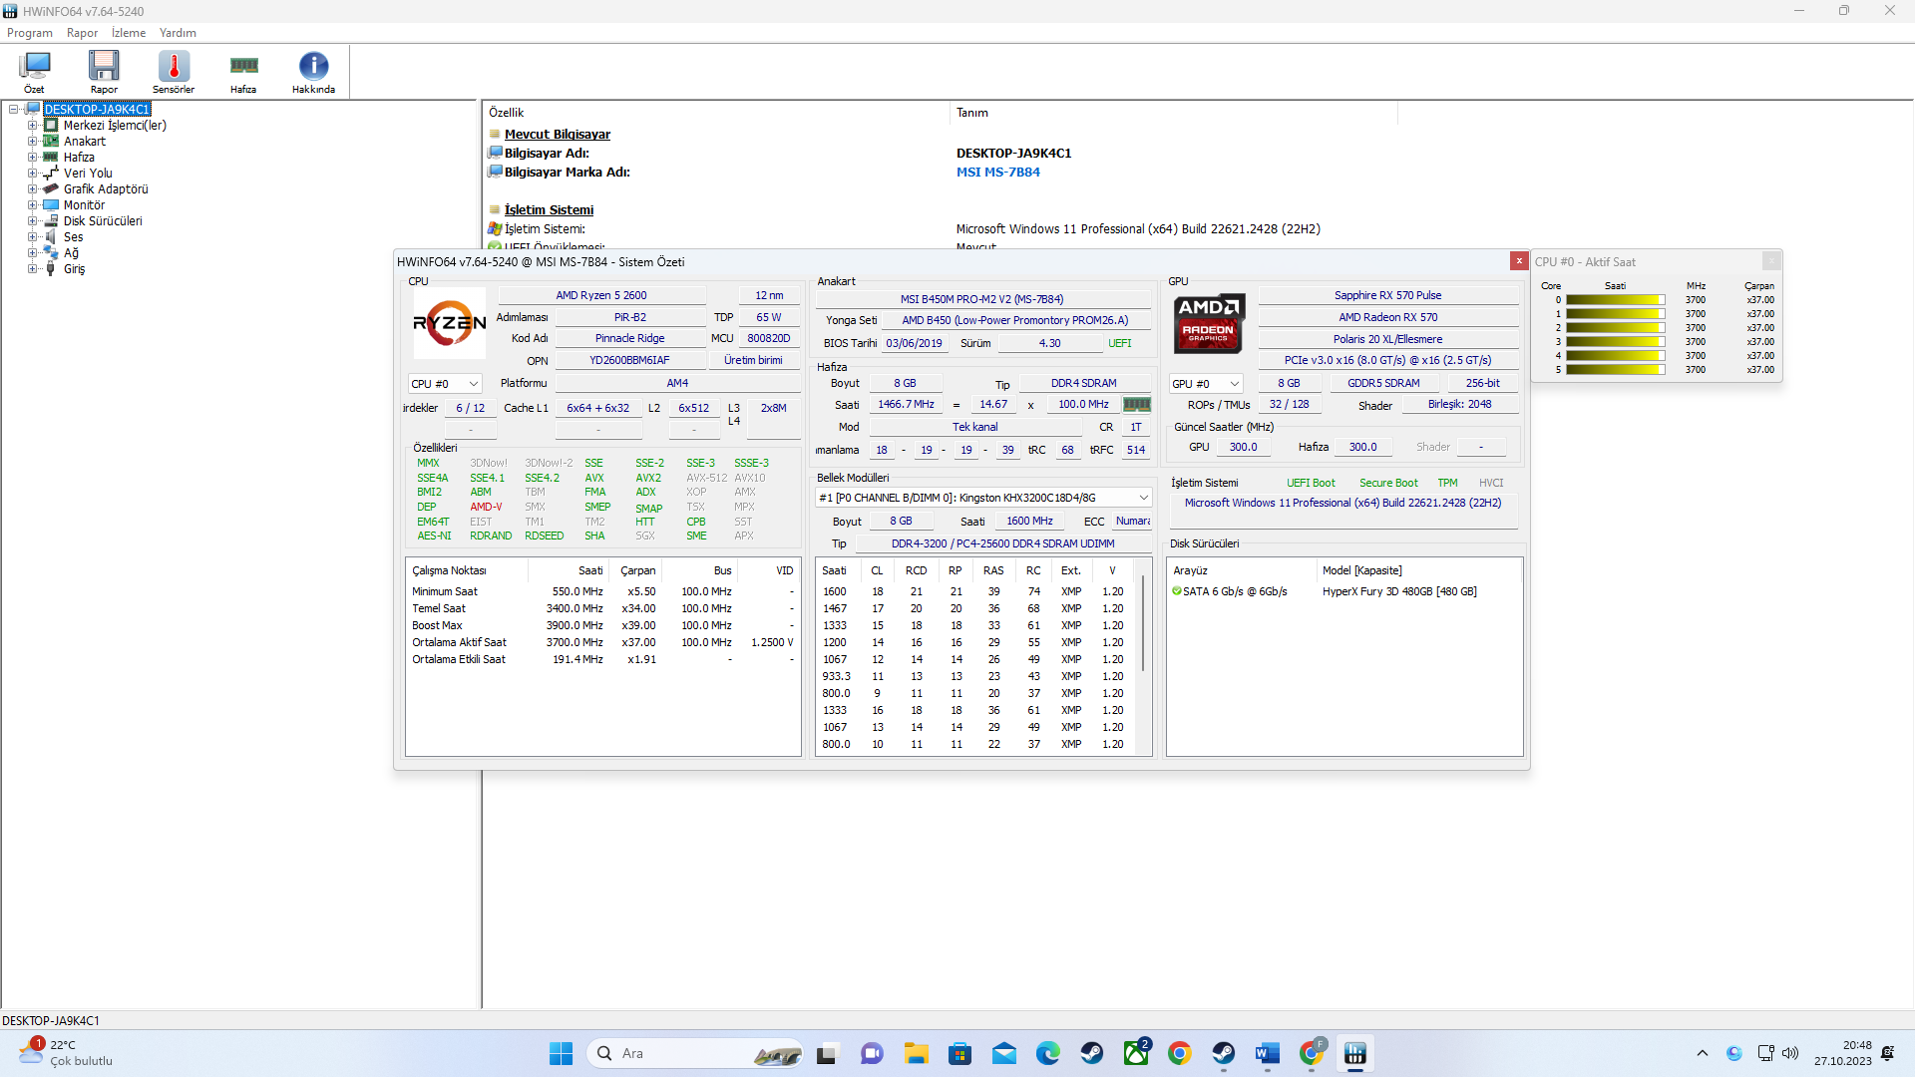Click the Windows Start button
Viewport: 1915px width, 1077px height.
tap(562, 1053)
